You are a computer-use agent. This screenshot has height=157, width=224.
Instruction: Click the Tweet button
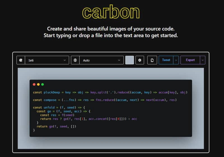click(166, 60)
